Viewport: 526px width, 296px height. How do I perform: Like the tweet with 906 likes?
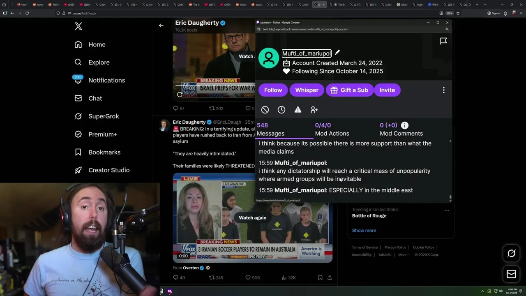tap(248, 277)
